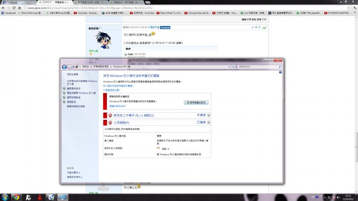Click the 2.jpg attachment link in post
This screenshot has width=358, height=201.
click(130, 54)
